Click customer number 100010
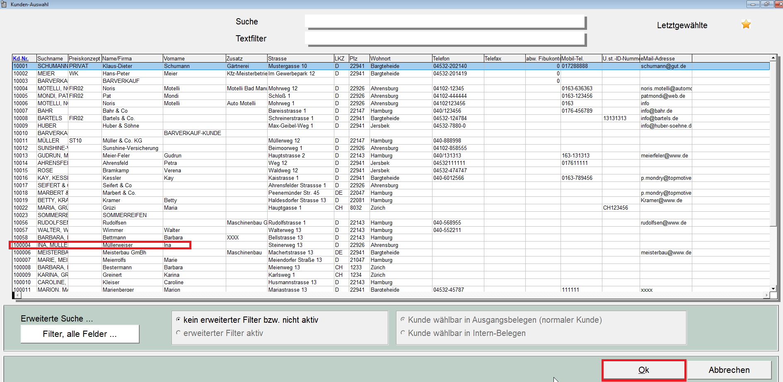 click(22, 282)
